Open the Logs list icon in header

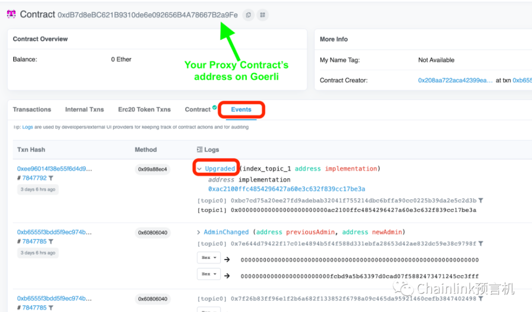click(199, 149)
